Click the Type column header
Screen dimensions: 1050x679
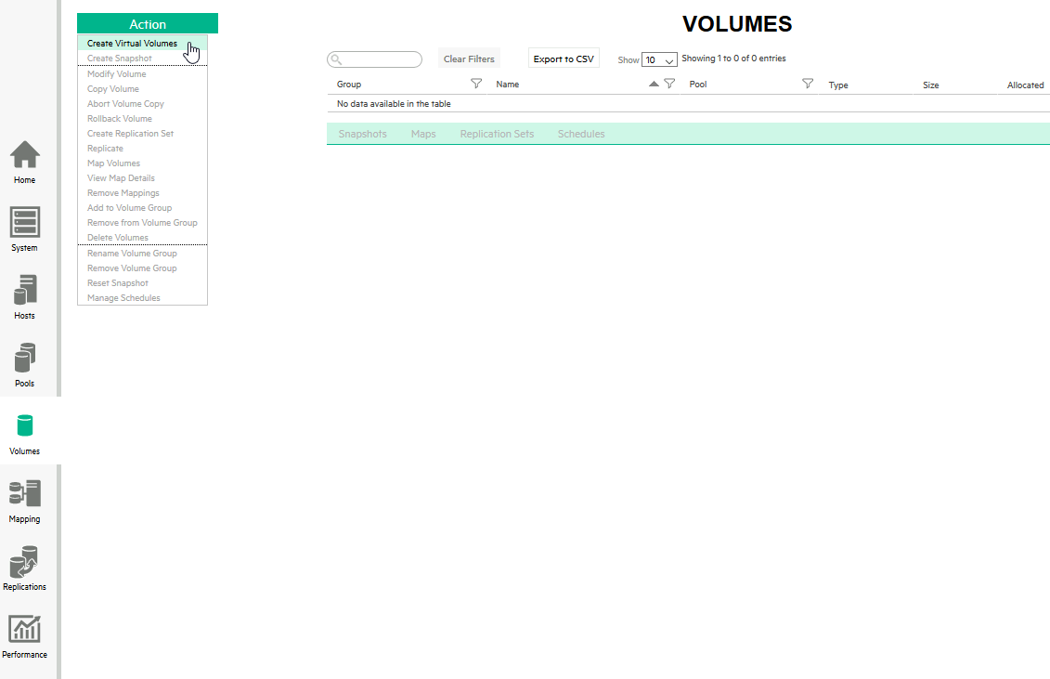click(837, 85)
